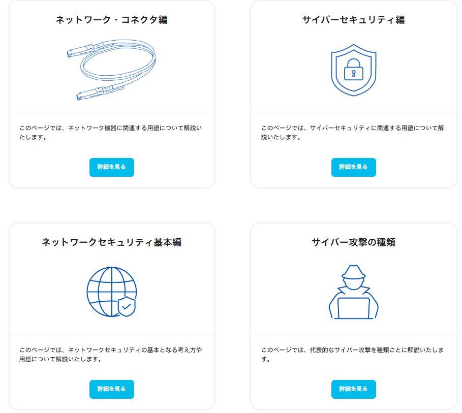Click 詳細を見る under ネットワークセキュリティ基本編

coord(112,389)
